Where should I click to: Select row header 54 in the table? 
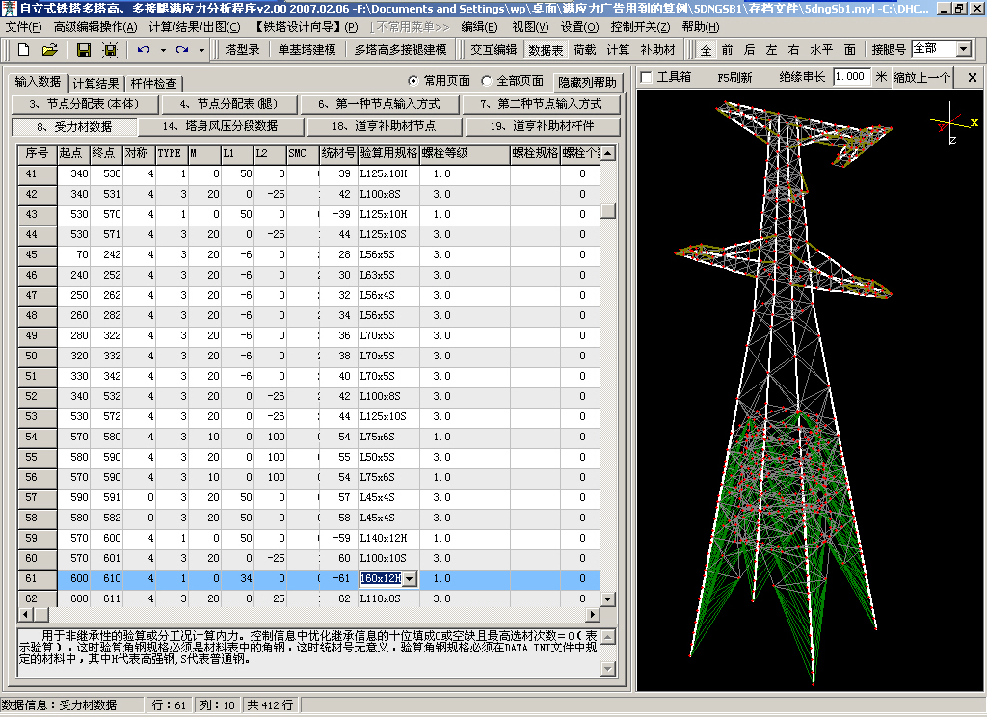[38, 437]
